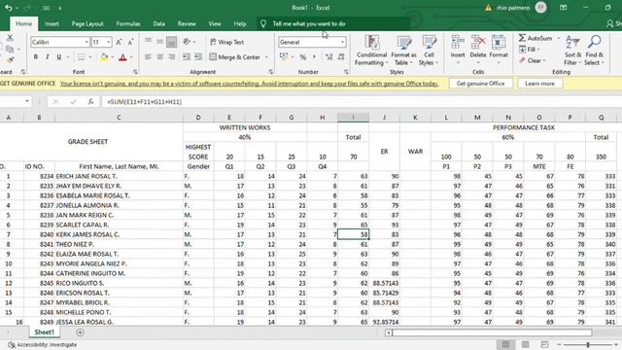622x350 pixels.
Task: Align text right
Action: point(171,57)
